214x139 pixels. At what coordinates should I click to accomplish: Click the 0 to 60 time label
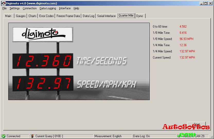(160, 27)
